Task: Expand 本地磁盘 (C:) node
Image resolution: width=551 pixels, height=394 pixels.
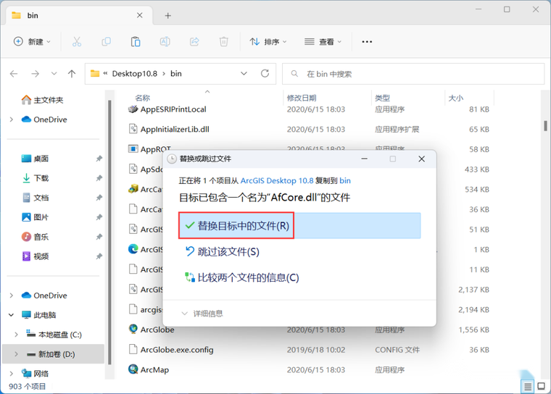Action: 16,335
